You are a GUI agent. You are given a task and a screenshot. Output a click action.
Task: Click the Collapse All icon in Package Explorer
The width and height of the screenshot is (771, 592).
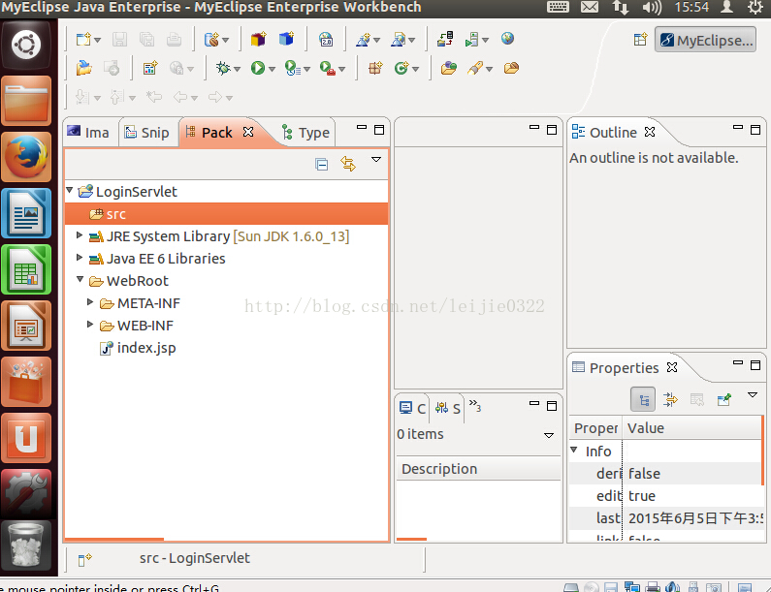[x=322, y=164]
